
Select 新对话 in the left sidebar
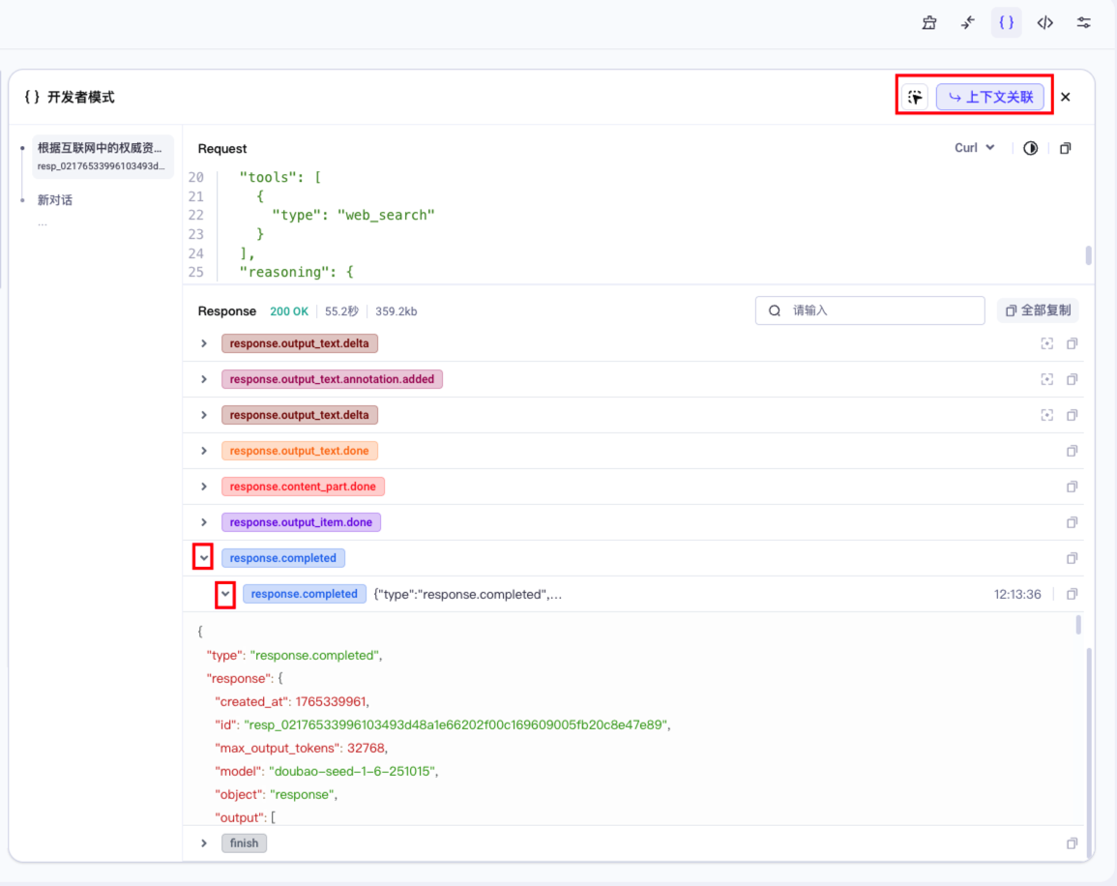click(55, 200)
